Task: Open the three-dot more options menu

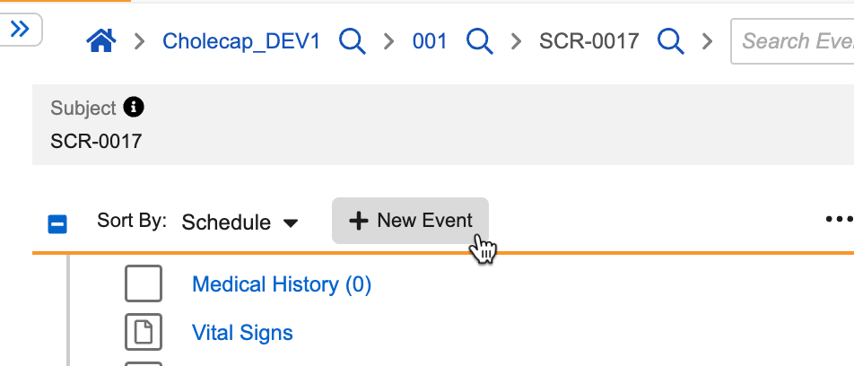Action: point(839,219)
